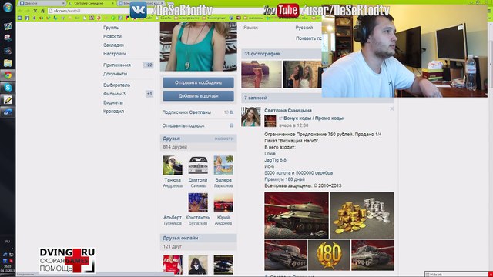Open the 180 days premium badge image
Viewport: 493px width, 277px height.
pyautogui.click(x=329, y=255)
